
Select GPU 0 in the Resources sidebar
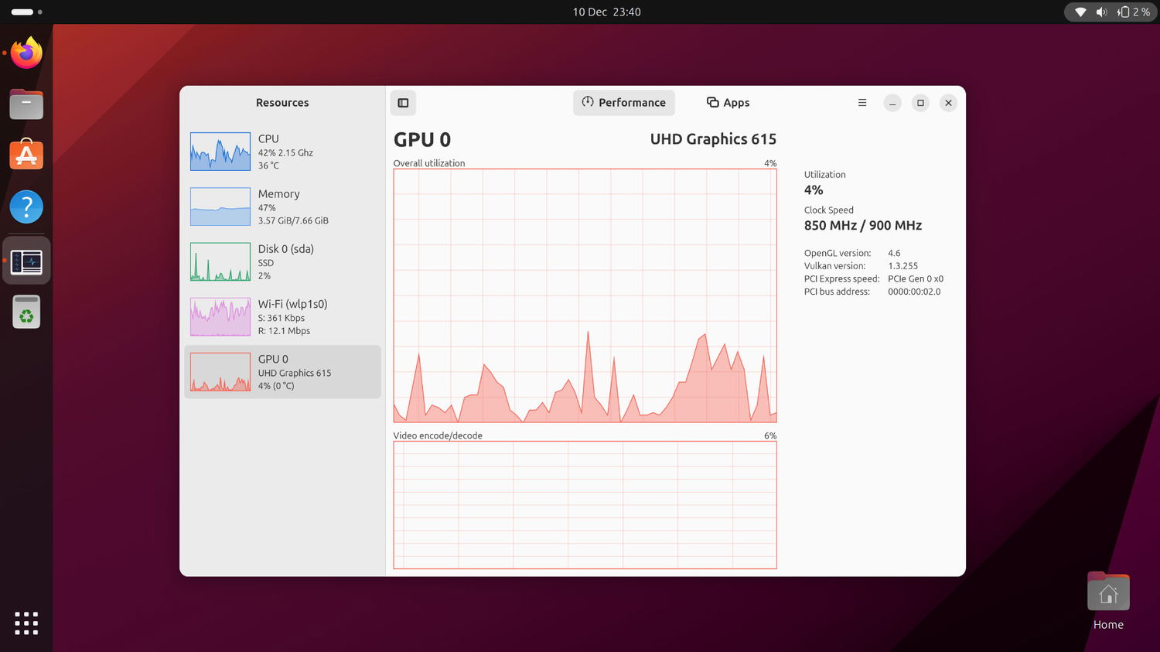(x=282, y=372)
